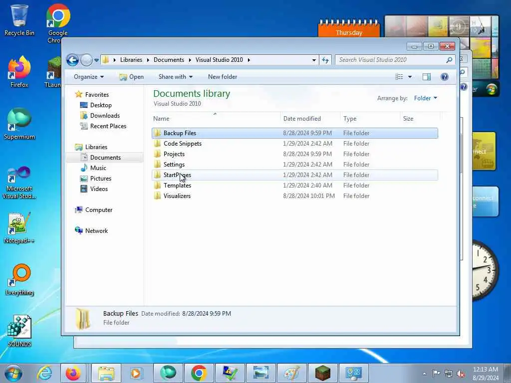
Task: Select Documents library in sidebar
Action: pos(105,157)
